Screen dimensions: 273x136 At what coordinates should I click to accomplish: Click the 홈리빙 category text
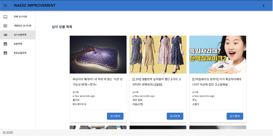coord(76,100)
